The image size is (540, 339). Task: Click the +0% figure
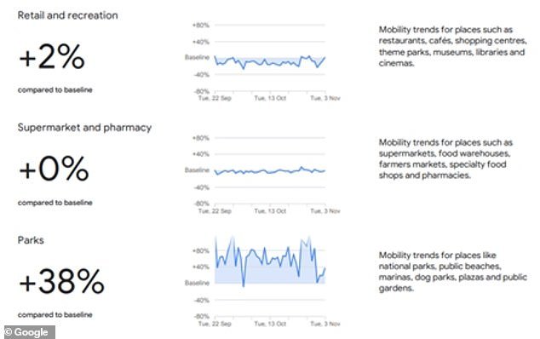click(54, 169)
